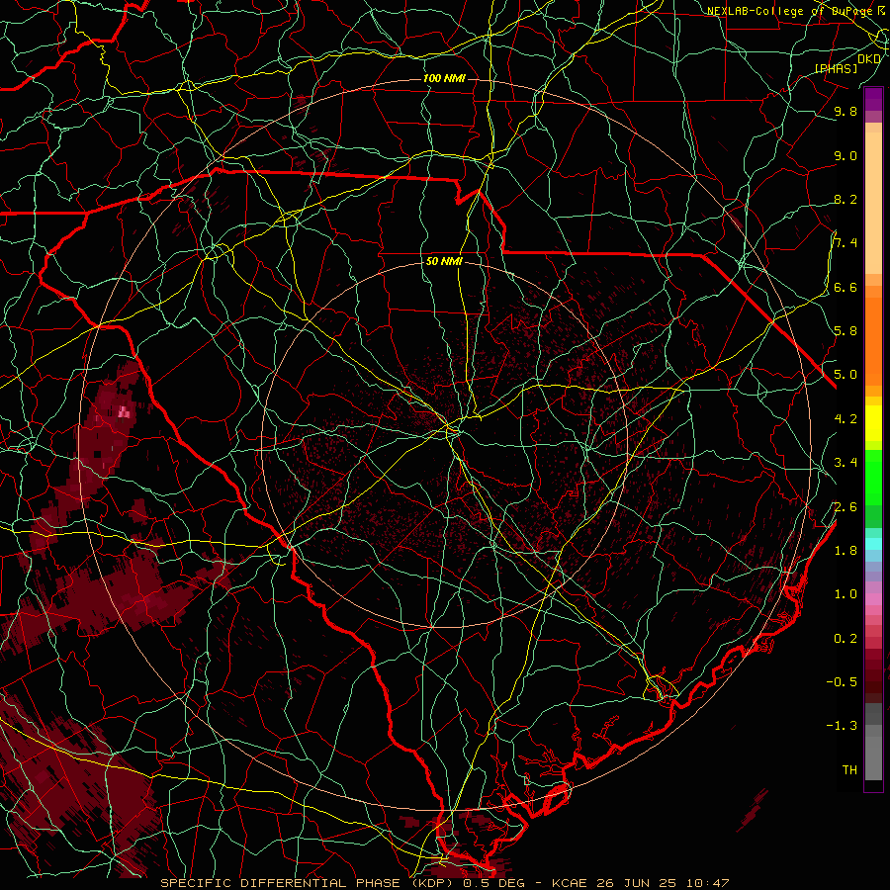Click the 26 JUN 25 date in the caption

tap(636, 883)
